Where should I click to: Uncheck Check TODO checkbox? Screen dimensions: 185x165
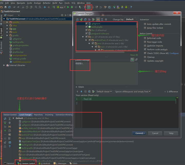coord(145,53)
